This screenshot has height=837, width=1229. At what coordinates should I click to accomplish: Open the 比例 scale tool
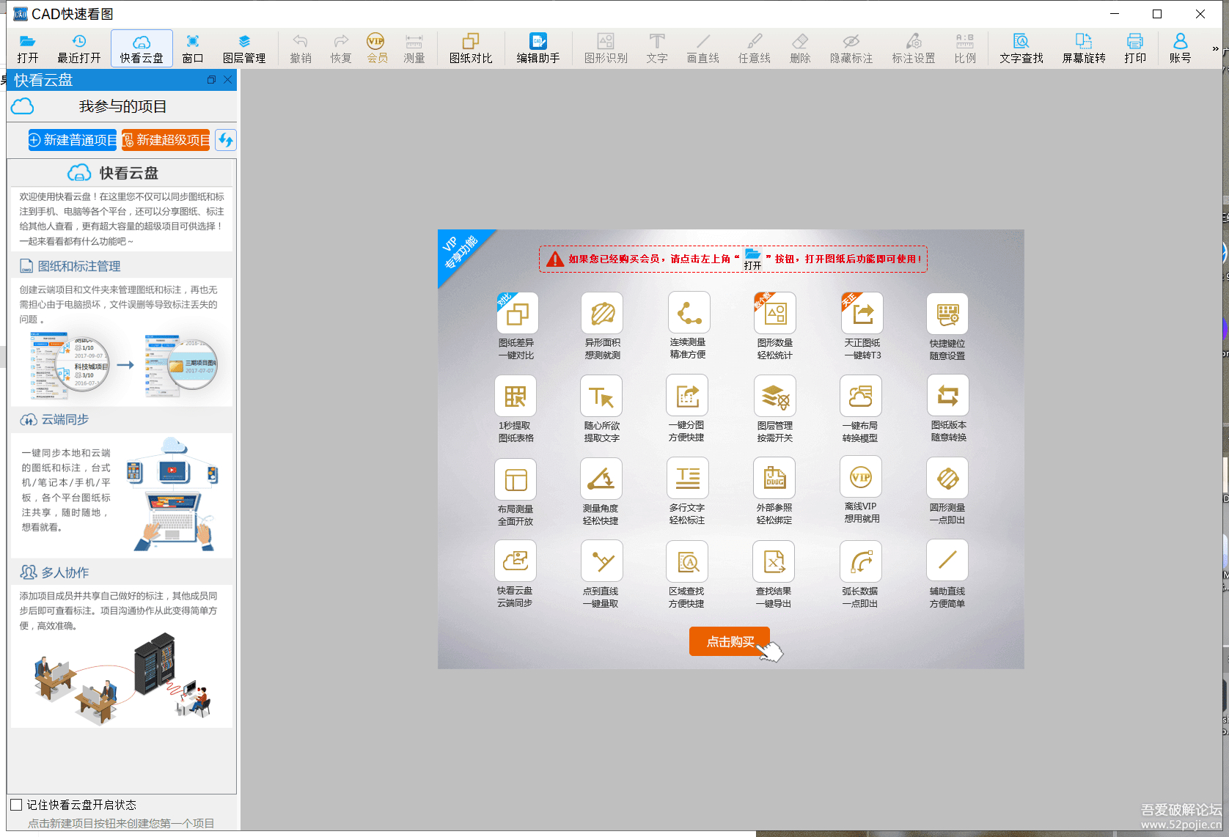click(x=965, y=48)
